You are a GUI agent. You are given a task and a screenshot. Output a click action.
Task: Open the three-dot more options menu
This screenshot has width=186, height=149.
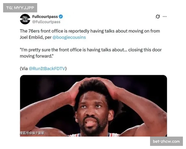coord(165,16)
